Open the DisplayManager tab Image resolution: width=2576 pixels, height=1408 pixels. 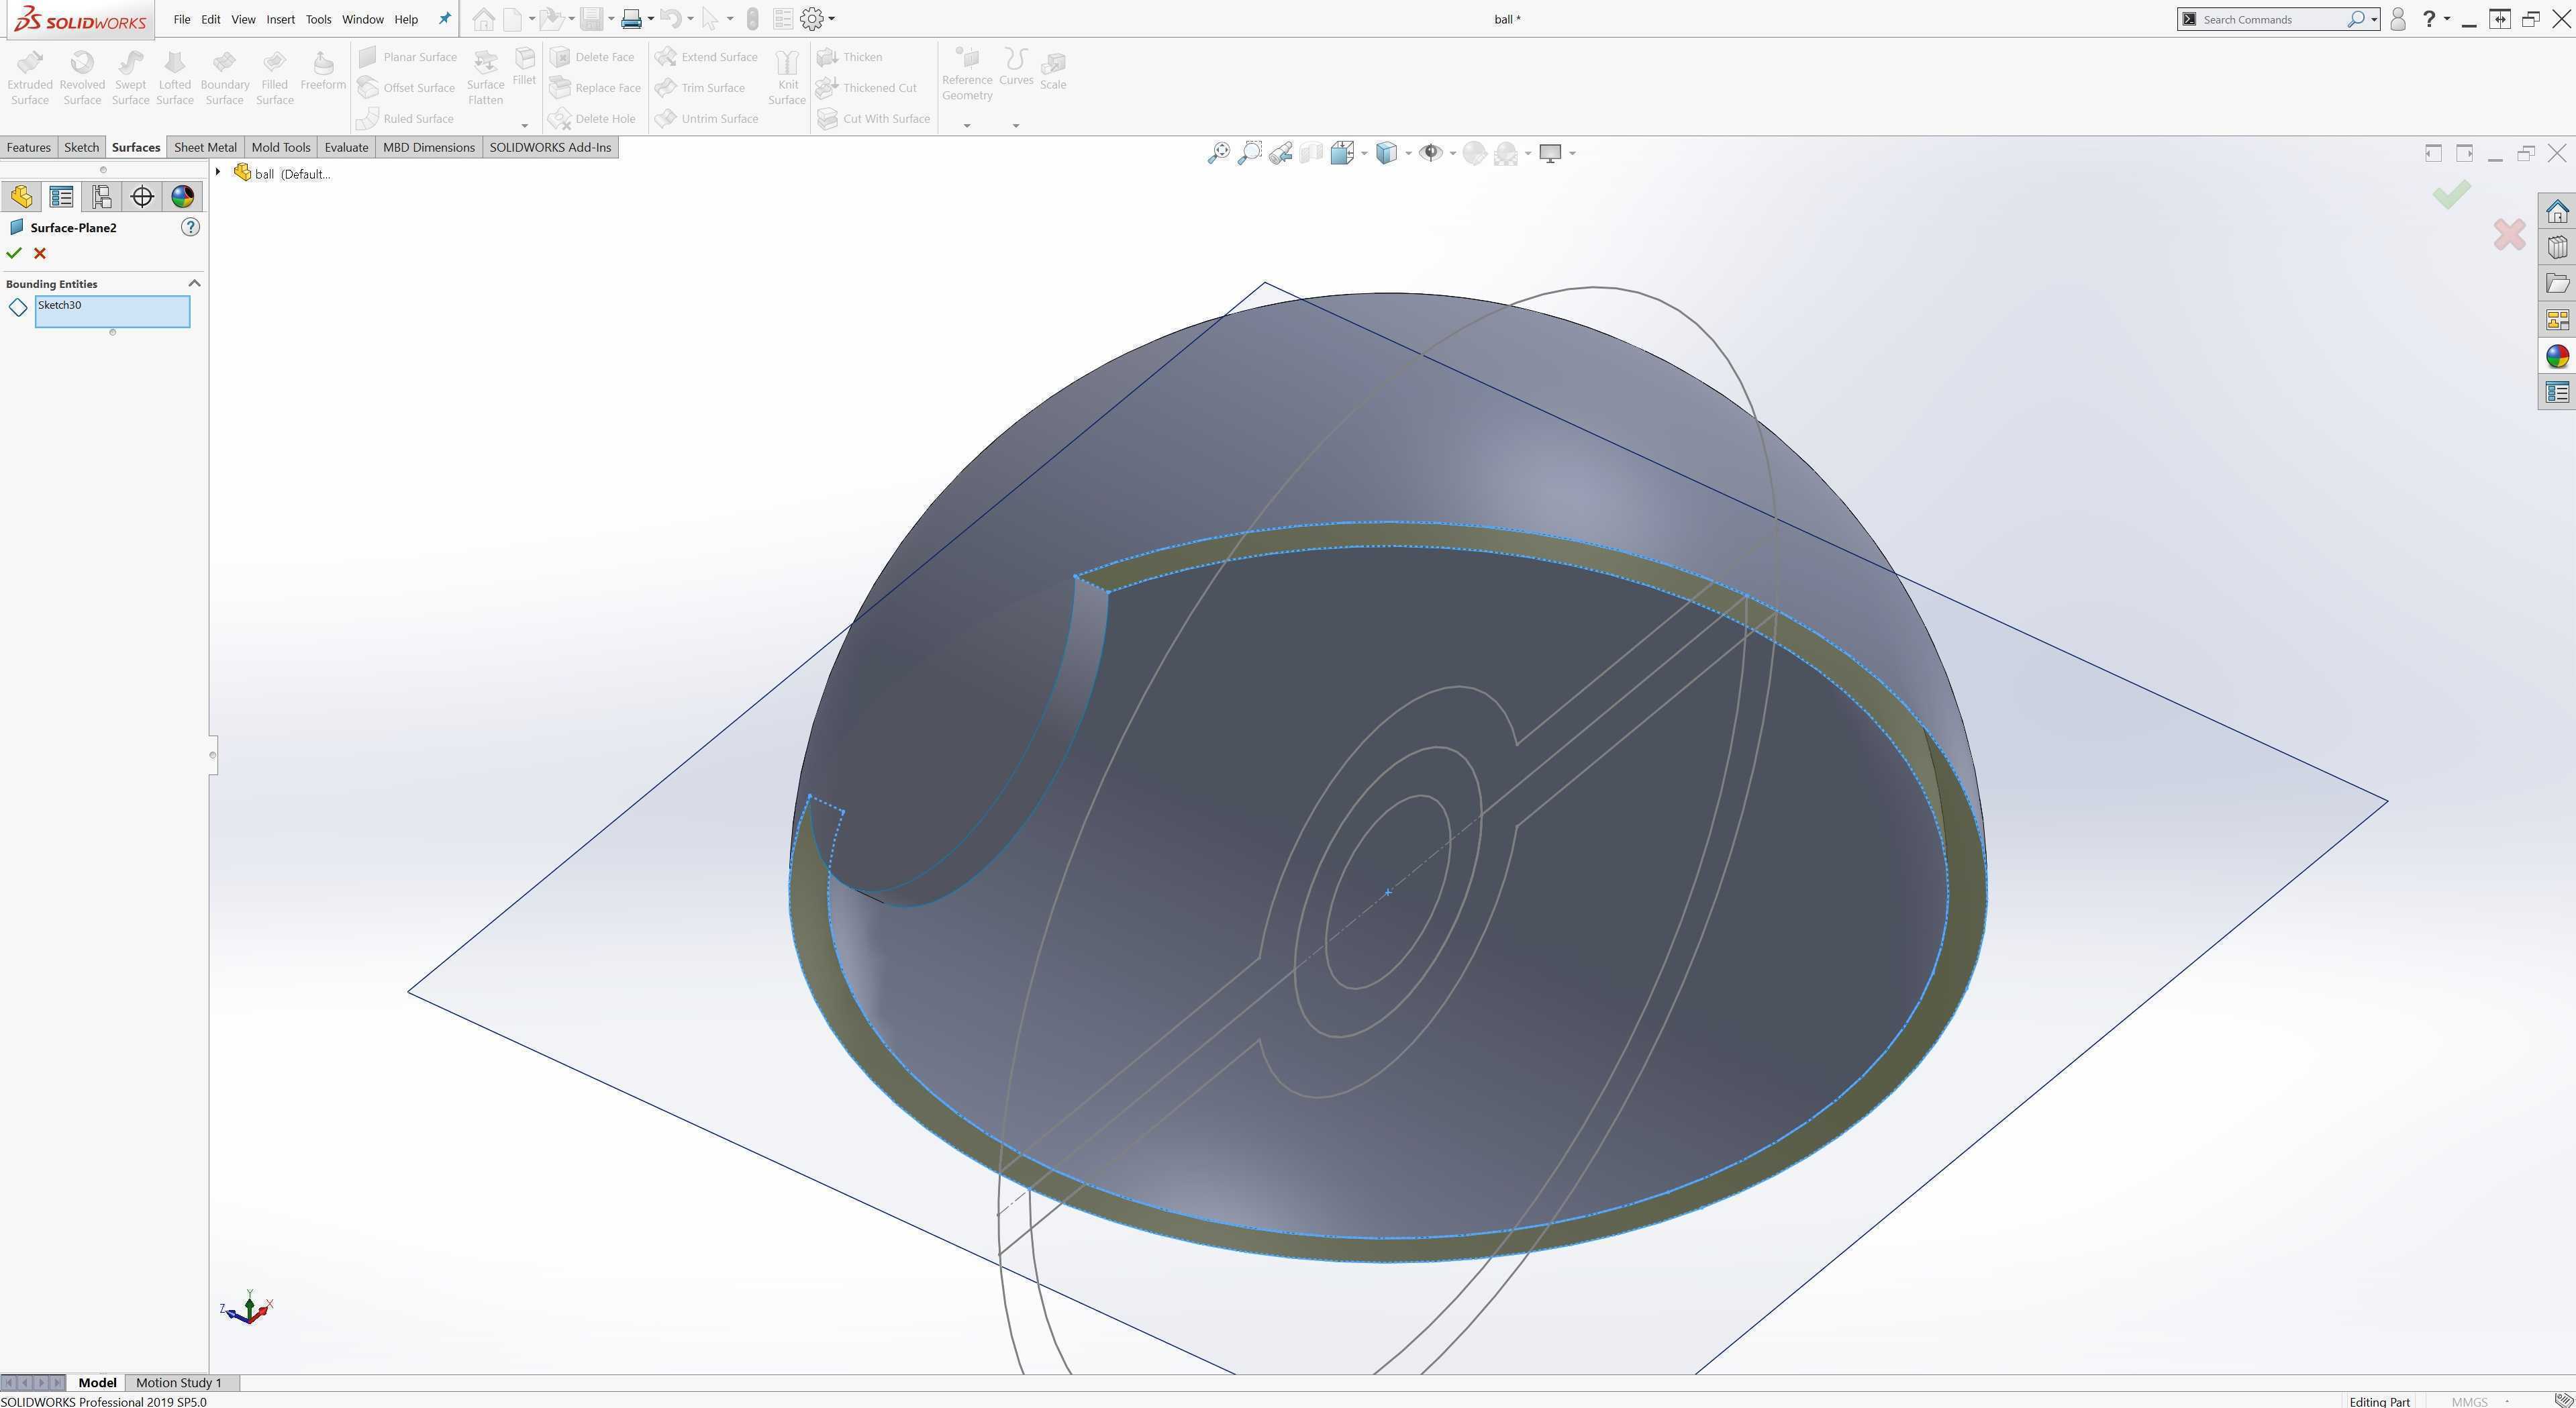coord(182,196)
